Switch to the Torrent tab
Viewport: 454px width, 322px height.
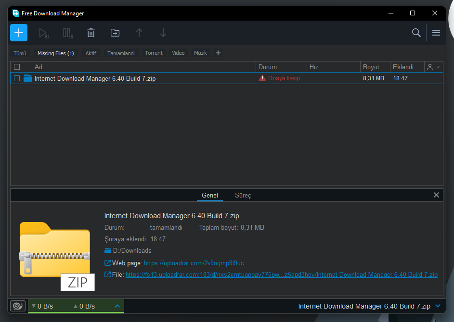(154, 53)
